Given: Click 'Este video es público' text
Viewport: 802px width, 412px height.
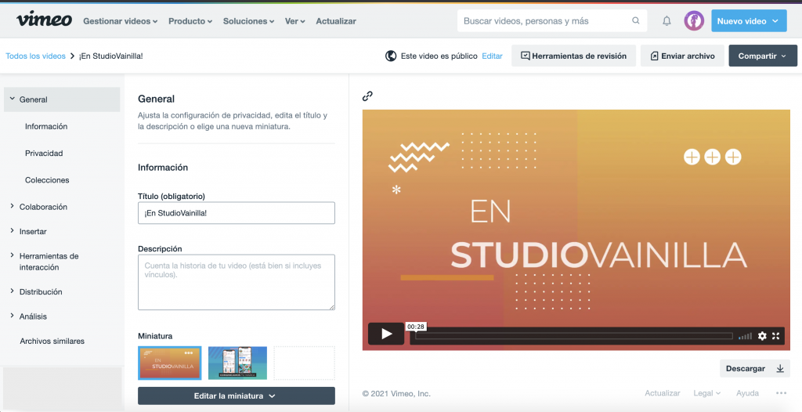Looking at the screenshot, I should click(439, 56).
